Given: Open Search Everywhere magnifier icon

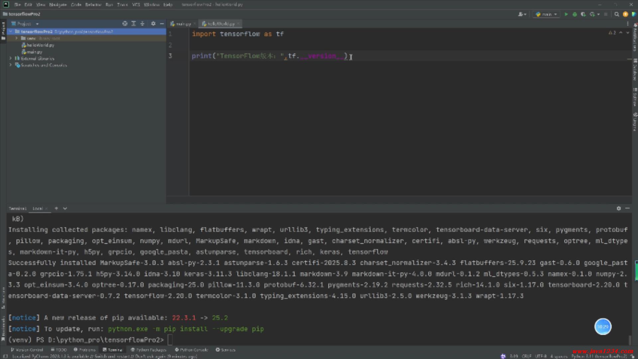Looking at the screenshot, I should coord(617,14).
